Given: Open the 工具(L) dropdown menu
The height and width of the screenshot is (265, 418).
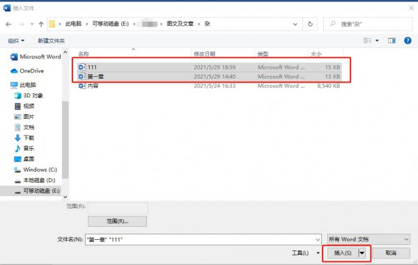Looking at the screenshot, I should (306, 252).
